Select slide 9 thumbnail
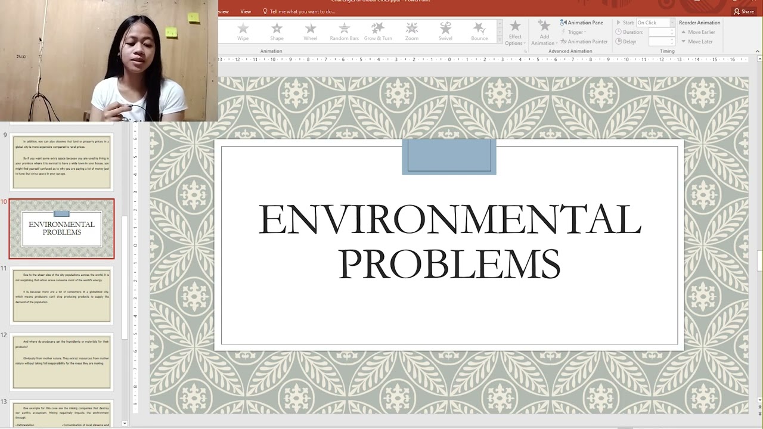The image size is (763, 429). pyautogui.click(x=61, y=161)
